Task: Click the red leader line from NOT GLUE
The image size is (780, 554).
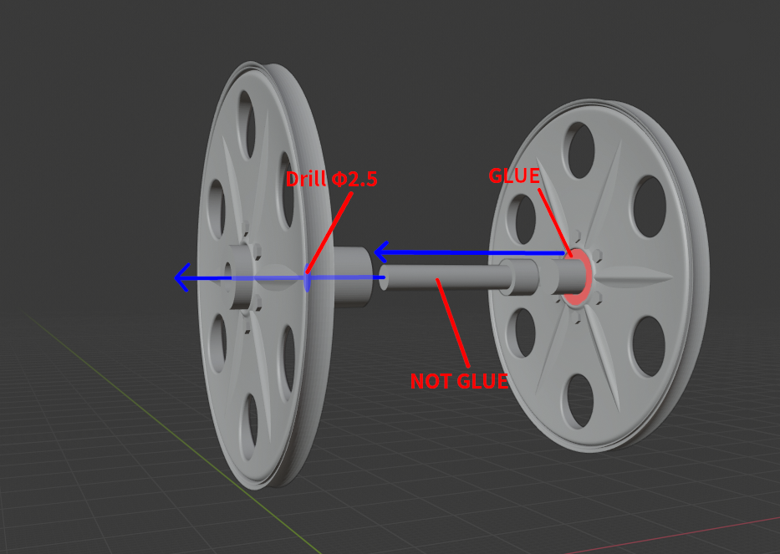Action: [x=453, y=322]
